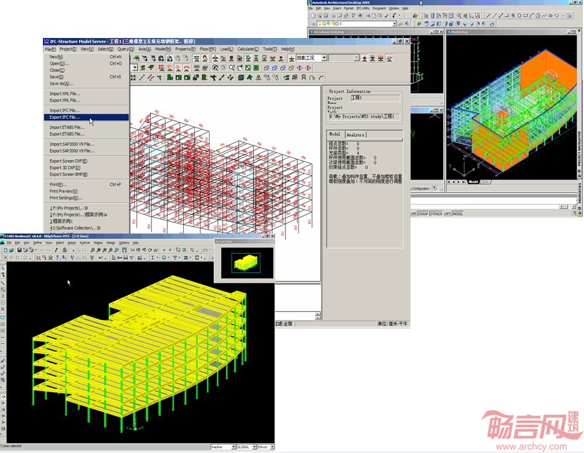Click the 3-d view button in ETABS
Viewport: 584px width, 453px height.
point(132,250)
